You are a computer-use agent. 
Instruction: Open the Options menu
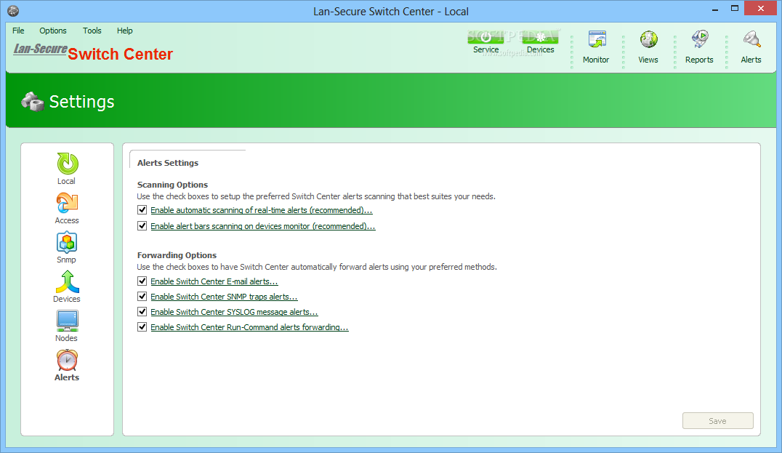tap(53, 31)
